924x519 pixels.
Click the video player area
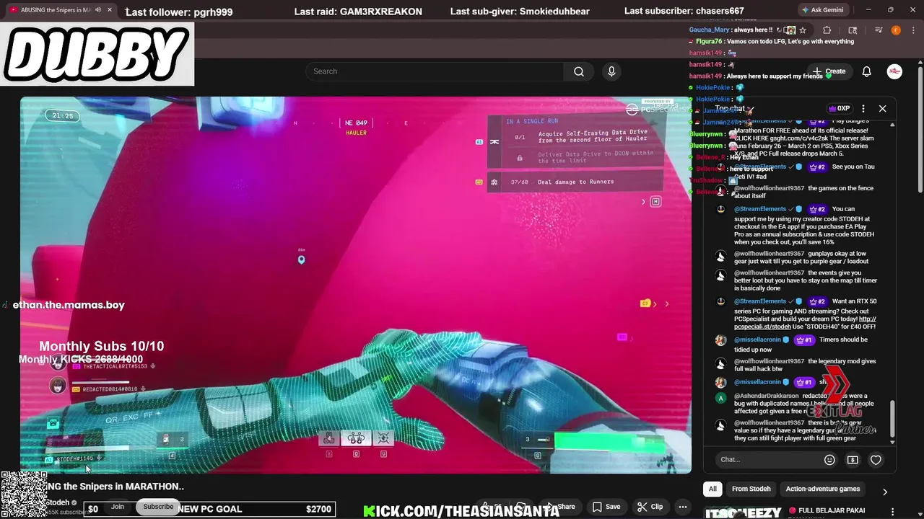point(355,285)
